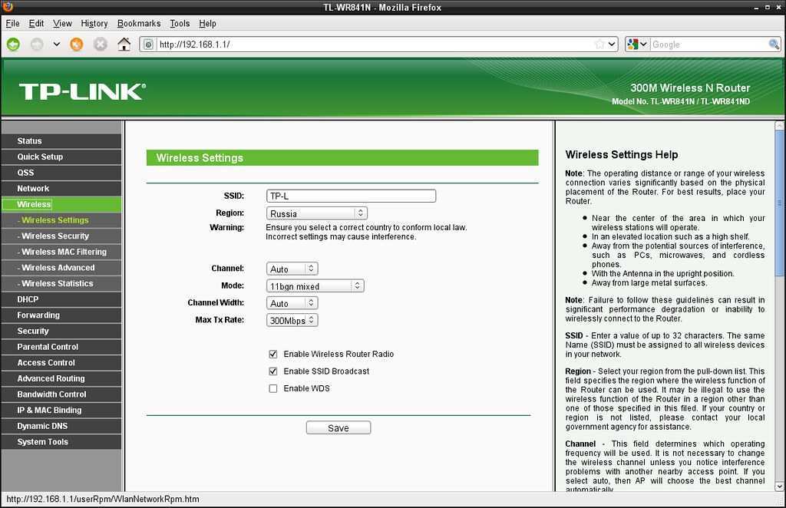This screenshot has width=786, height=508.
Task: Click the greyed Forward navigation arrow
Action: [x=37, y=45]
